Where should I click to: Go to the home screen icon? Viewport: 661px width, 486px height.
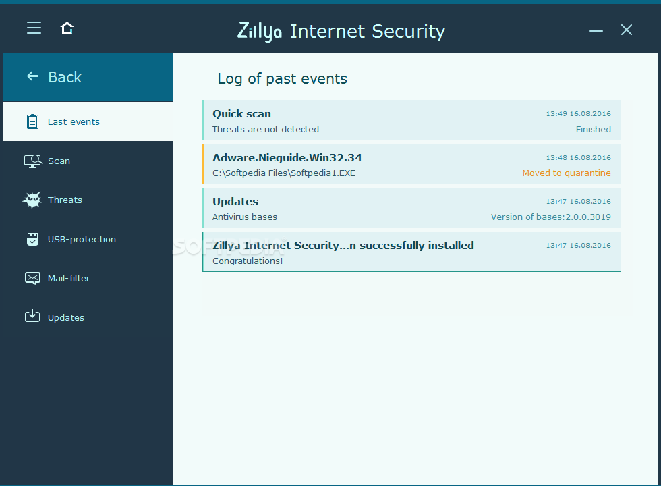coord(67,28)
